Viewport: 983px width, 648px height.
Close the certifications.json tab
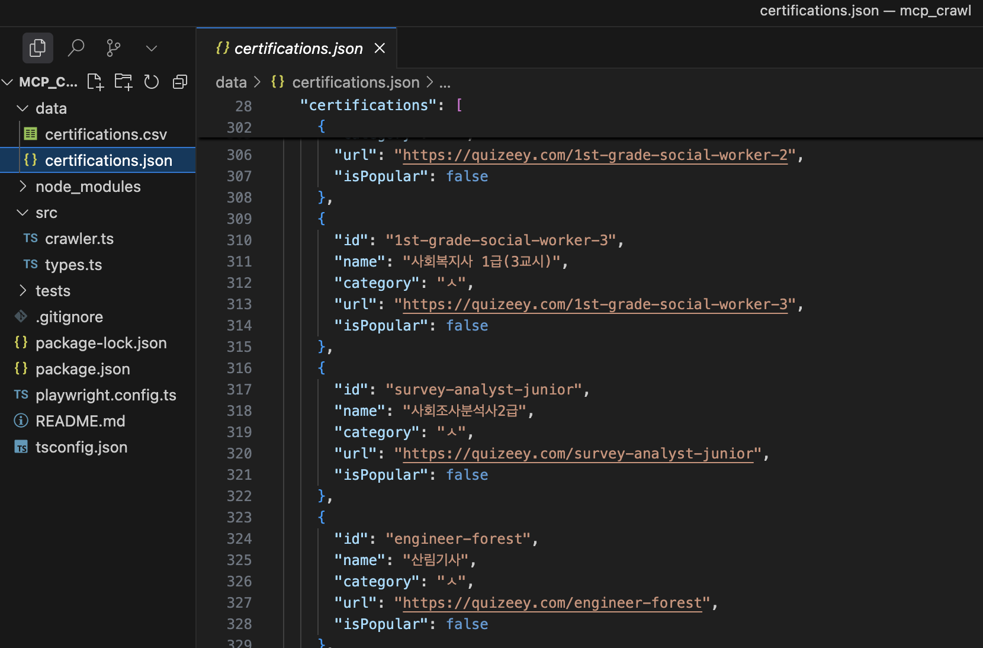click(x=380, y=48)
